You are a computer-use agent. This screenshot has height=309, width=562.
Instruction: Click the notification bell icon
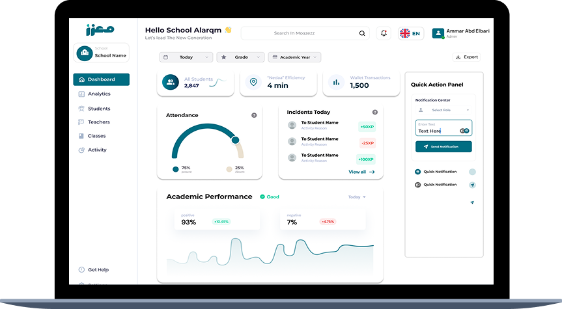(384, 33)
